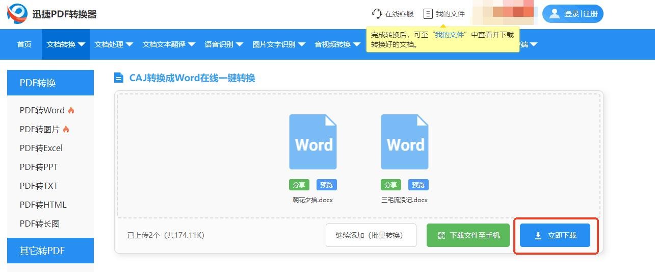The height and width of the screenshot is (272, 655).
Task: Expand the 文档处理 dropdown menu
Action: [114, 44]
